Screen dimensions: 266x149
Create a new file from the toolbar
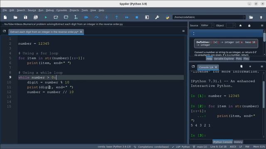point(5,17)
